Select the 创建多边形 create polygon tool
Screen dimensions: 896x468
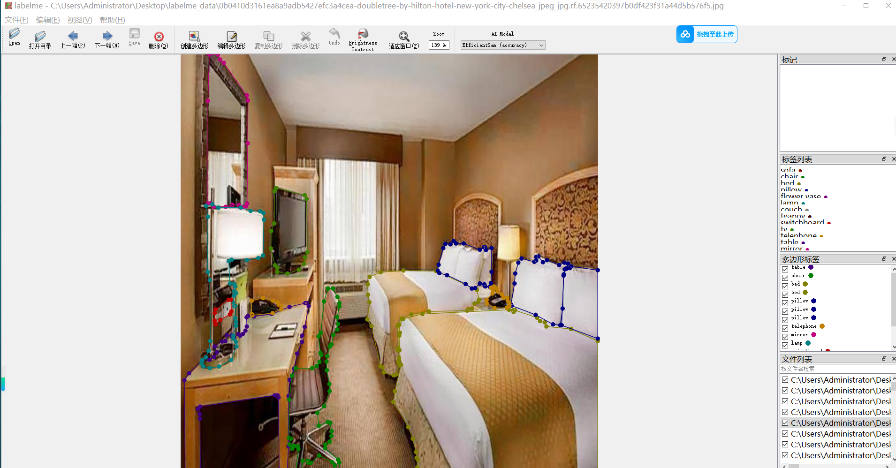[x=194, y=38]
